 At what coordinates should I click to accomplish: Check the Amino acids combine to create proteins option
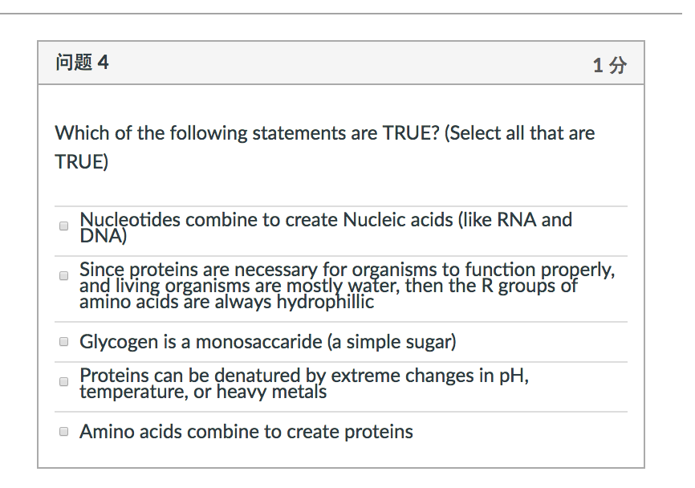[63, 431]
